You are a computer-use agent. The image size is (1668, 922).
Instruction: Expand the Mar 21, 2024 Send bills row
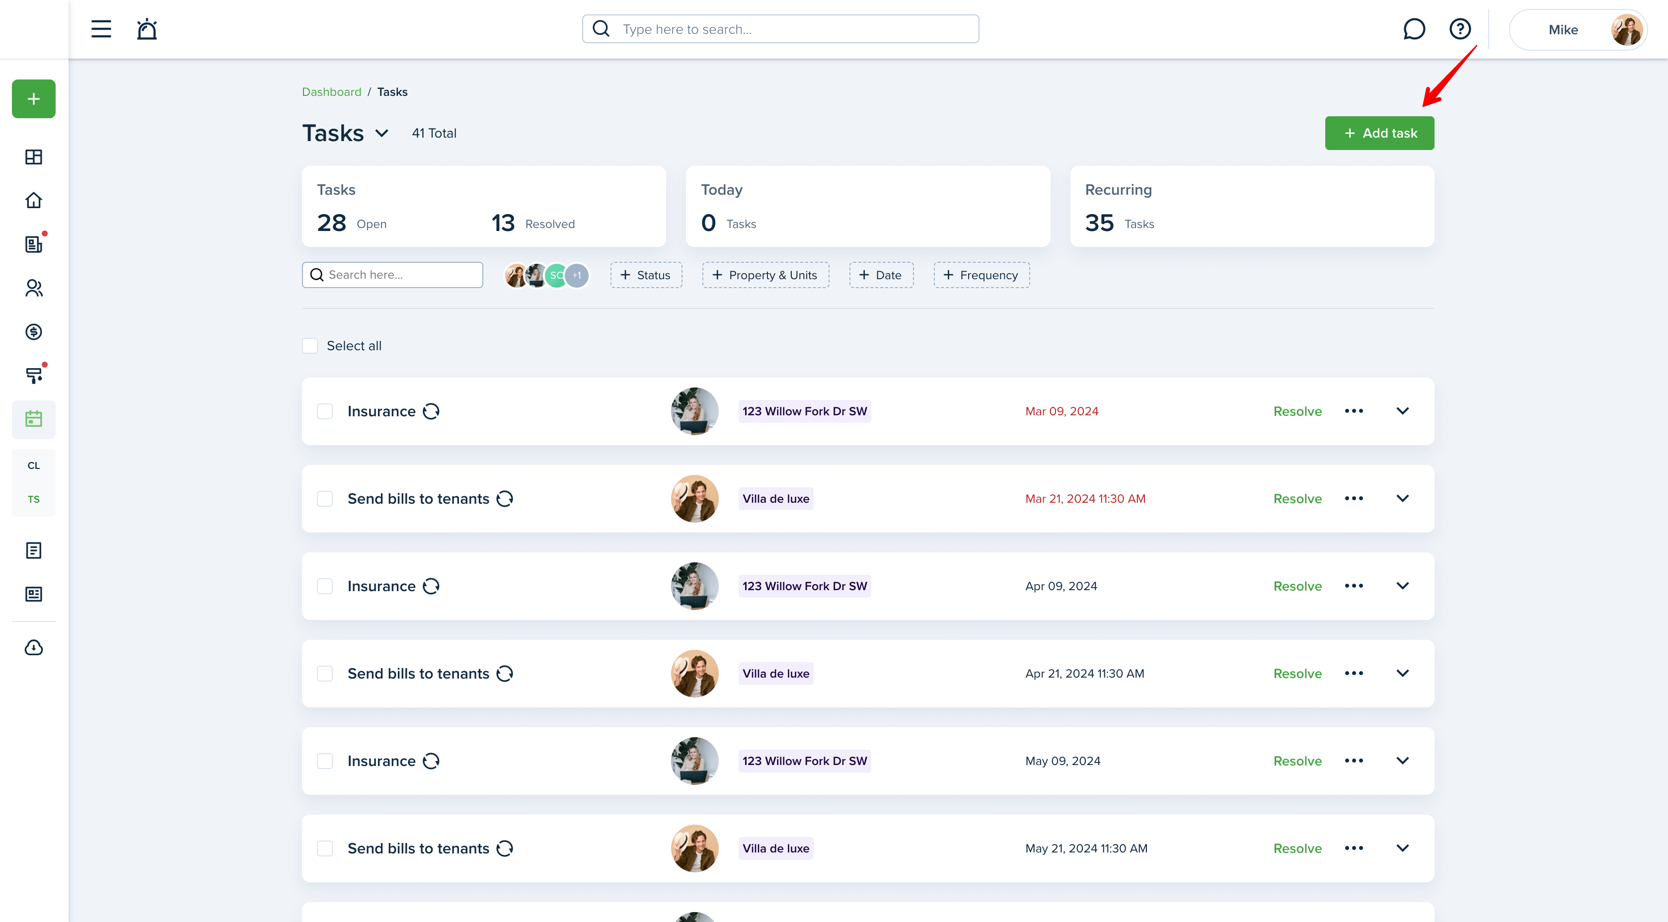(x=1403, y=499)
